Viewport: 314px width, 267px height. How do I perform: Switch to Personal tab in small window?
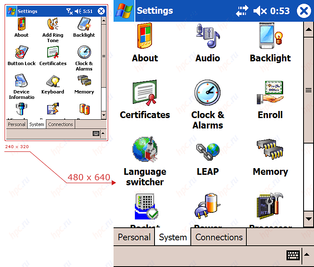click(x=17, y=124)
